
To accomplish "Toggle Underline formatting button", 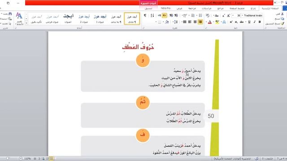I will point(249,22).
